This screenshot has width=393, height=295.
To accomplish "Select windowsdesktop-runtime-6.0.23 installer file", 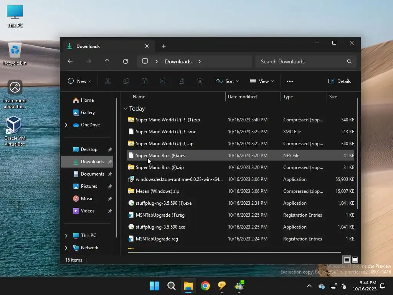I will pyautogui.click(x=240, y=179).
